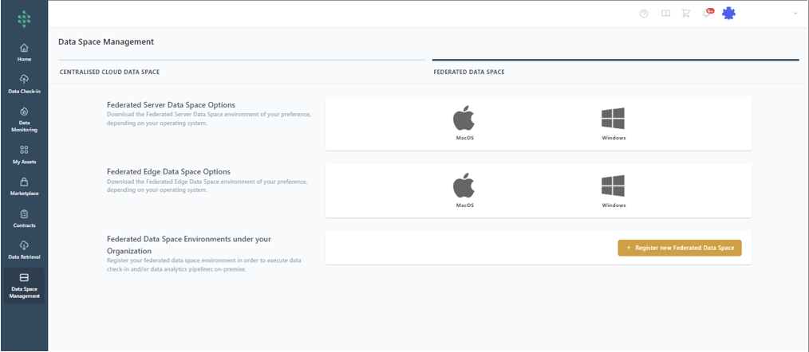Download Federated Edge Data Space for Windows
The width and height of the screenshot is (809, 352).
tap(613, 191)
